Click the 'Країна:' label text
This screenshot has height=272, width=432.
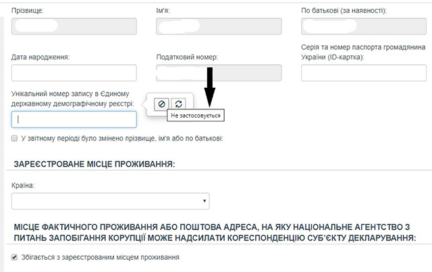[24, 184]
